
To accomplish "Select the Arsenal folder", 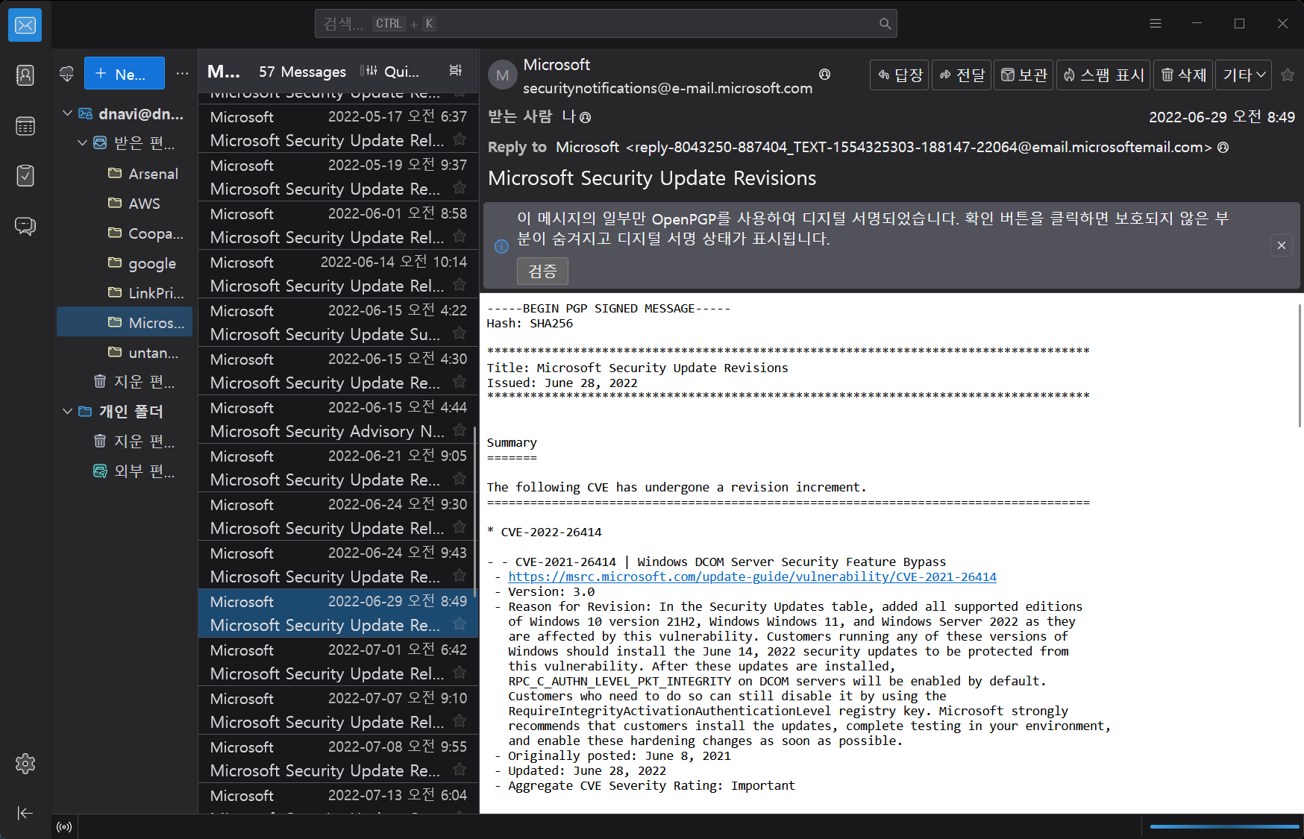I will click(125, 174).
